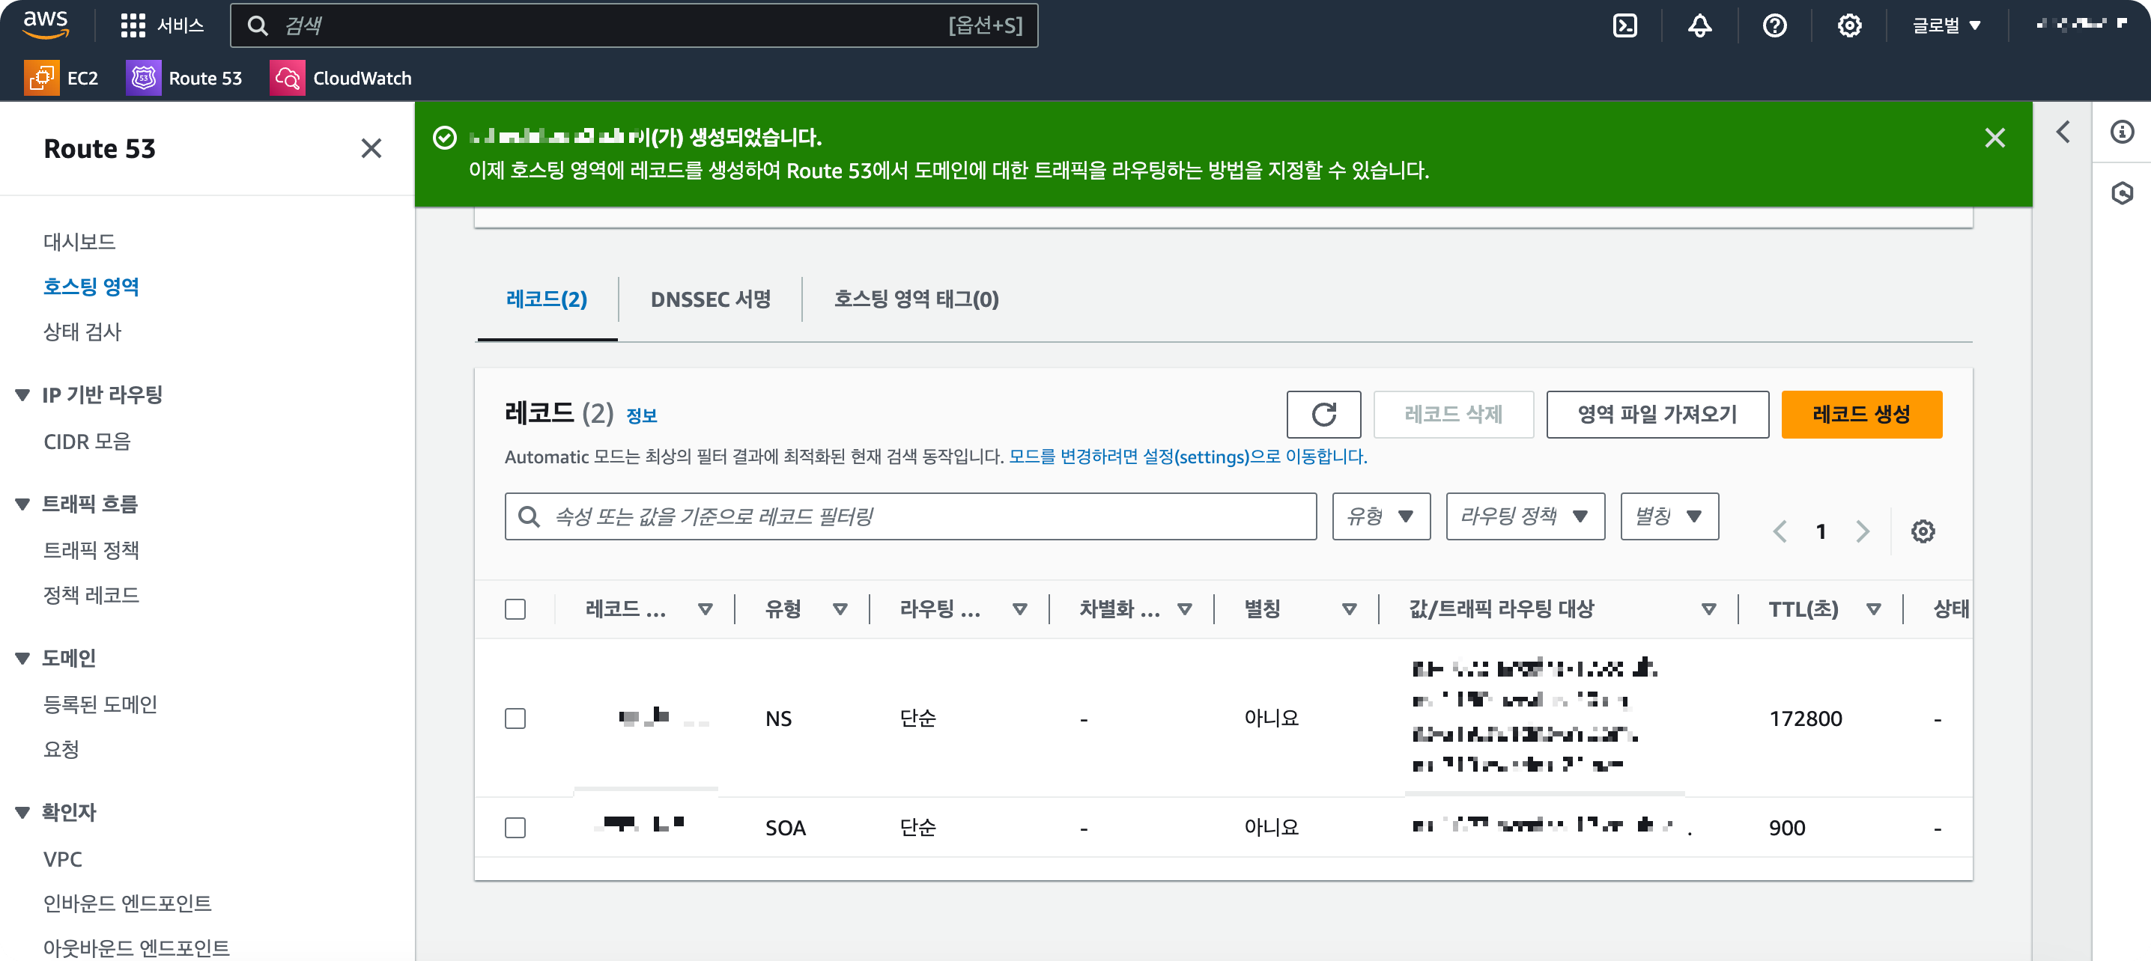The image size is (2151, 961).
Task: Select the SOA record checkbox
Action: point(515,828)
